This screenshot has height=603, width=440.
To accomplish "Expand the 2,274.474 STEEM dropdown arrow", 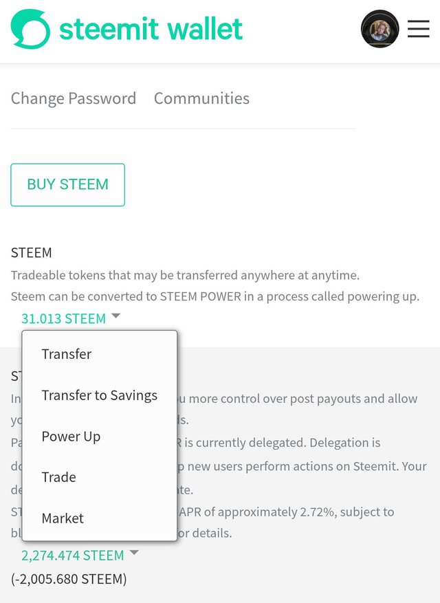I will click(134, 553).
